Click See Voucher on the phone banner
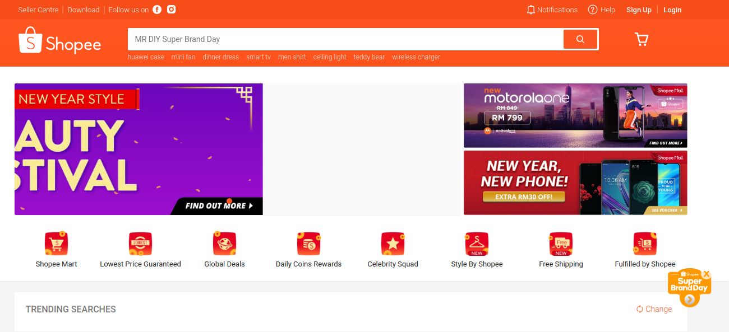 tap(667, 211)
